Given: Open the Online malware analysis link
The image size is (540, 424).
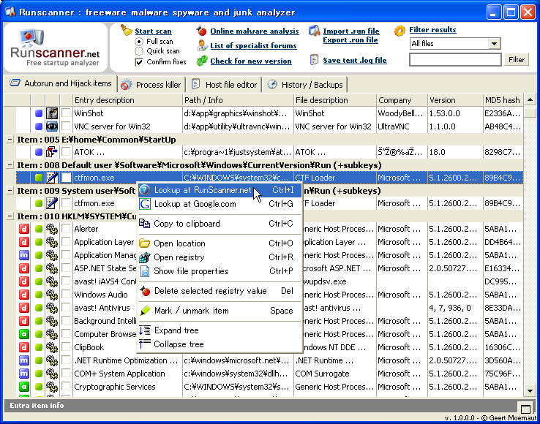Looking at the screenshot, I should [x=255, y=31].
